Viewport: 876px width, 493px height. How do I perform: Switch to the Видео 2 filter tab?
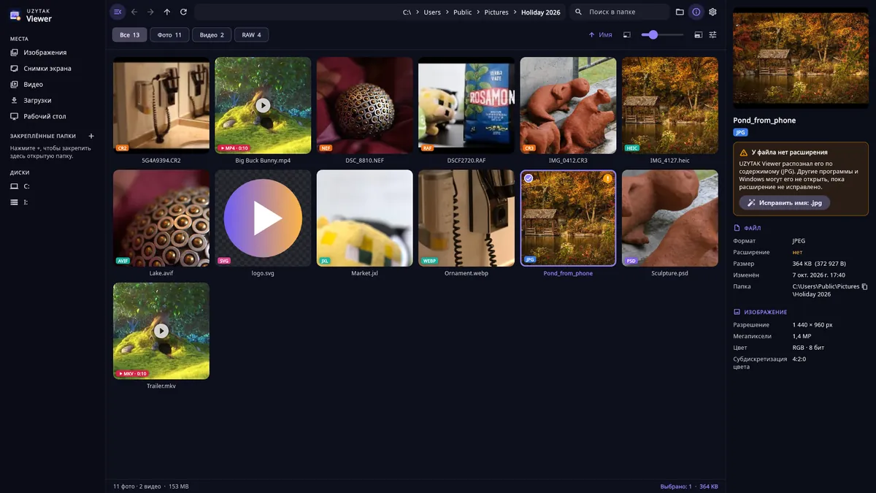(212, 34)
